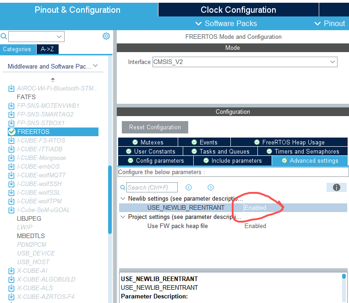Click download icon beside I-CUBE-wolfSSL
Screen dimensions: 349x303
11,192
